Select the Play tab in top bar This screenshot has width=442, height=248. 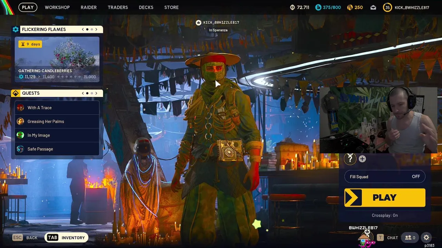[x=28, y=7]
